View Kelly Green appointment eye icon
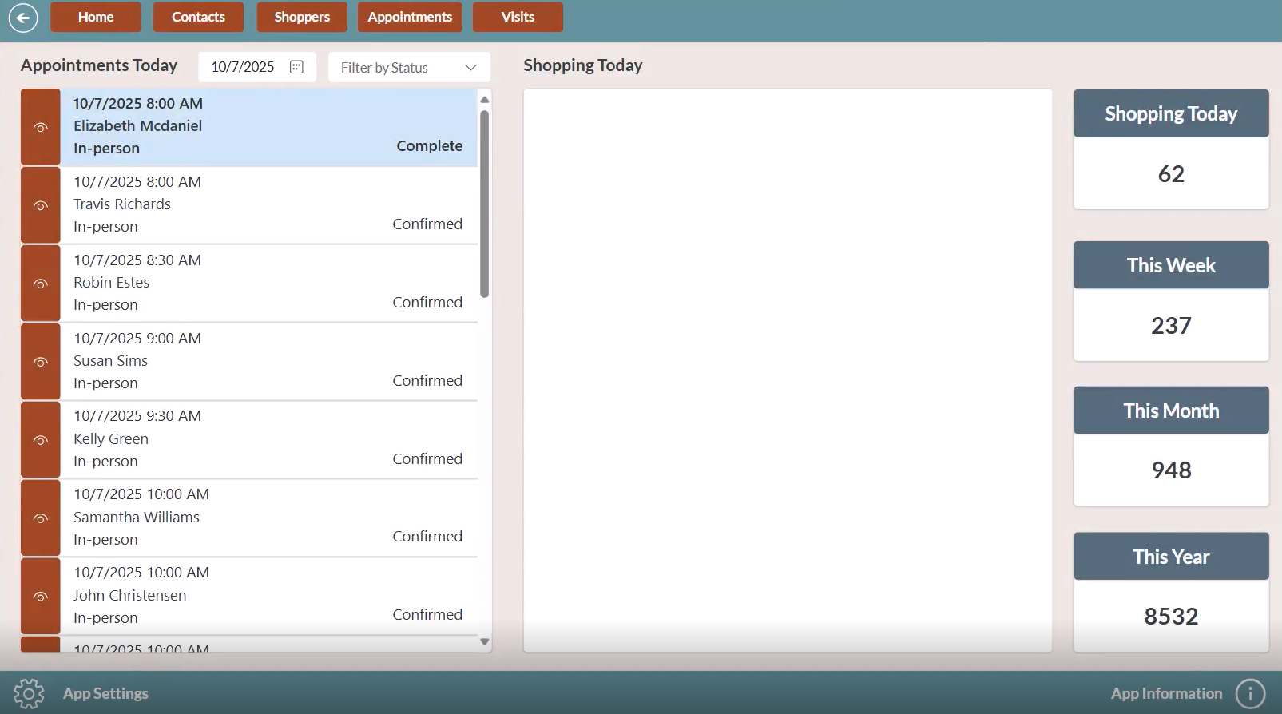1282x714 pixels. (x=41, y=440)
